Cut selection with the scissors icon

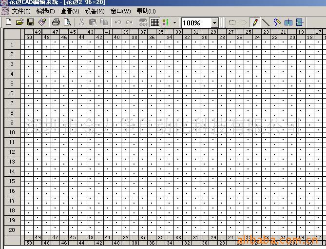[81, 22]
